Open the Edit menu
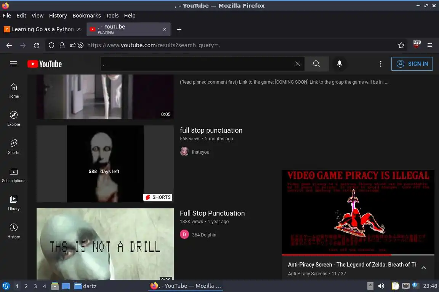439x292 pixels. (21, 16)
